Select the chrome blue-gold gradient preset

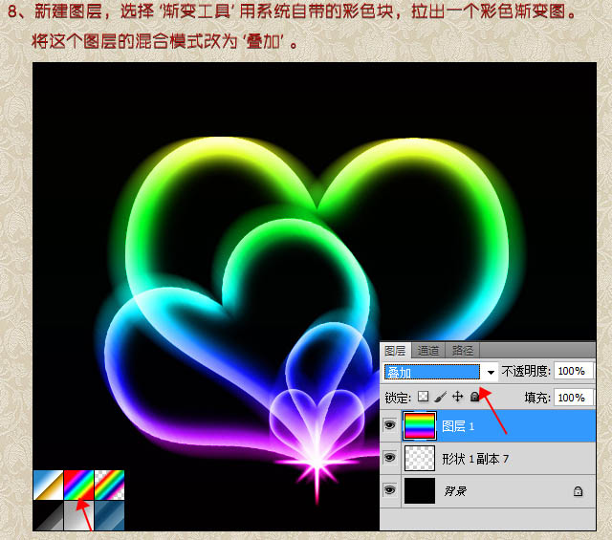click(48, 485)
